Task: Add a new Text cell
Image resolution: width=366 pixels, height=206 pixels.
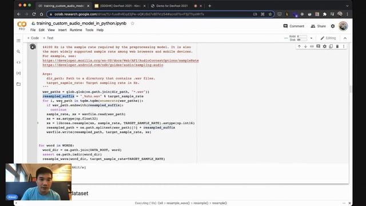Action: click(x=48, y=38)
